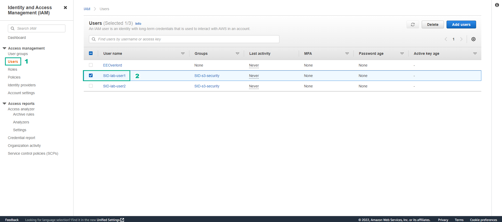Open table preferences gear icon
Screen dimensions: 502x222
coord(473,39)
